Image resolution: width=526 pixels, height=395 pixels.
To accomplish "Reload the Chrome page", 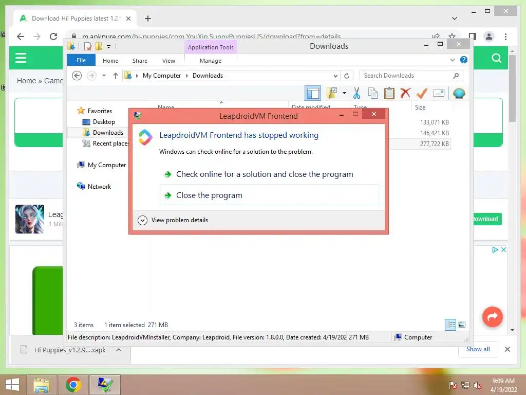I will coord(53,37).
